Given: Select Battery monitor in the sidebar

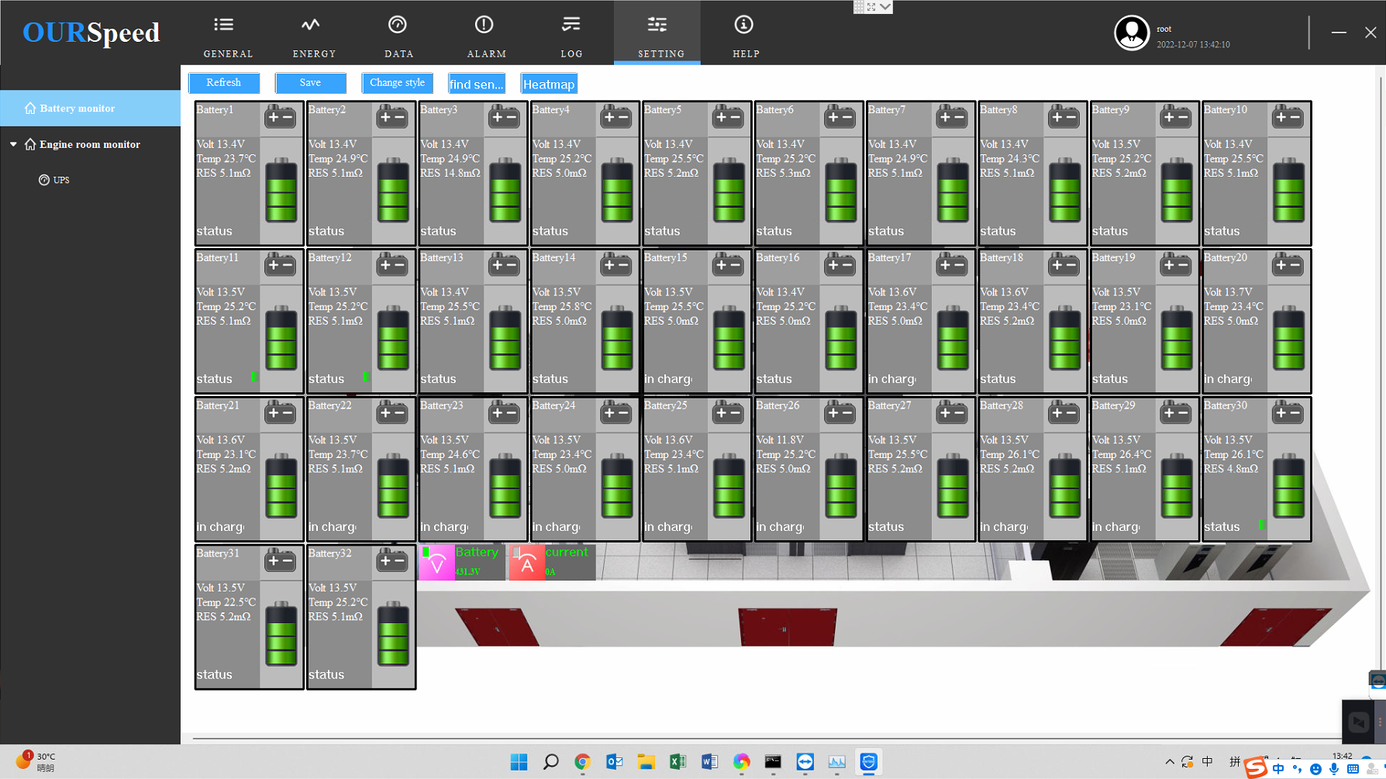Looking at the screenshot, I should [77, 109].
